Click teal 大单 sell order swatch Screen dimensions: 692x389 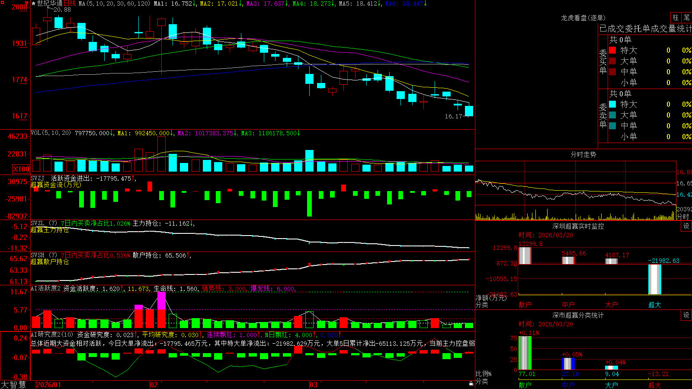click(612, 115)
